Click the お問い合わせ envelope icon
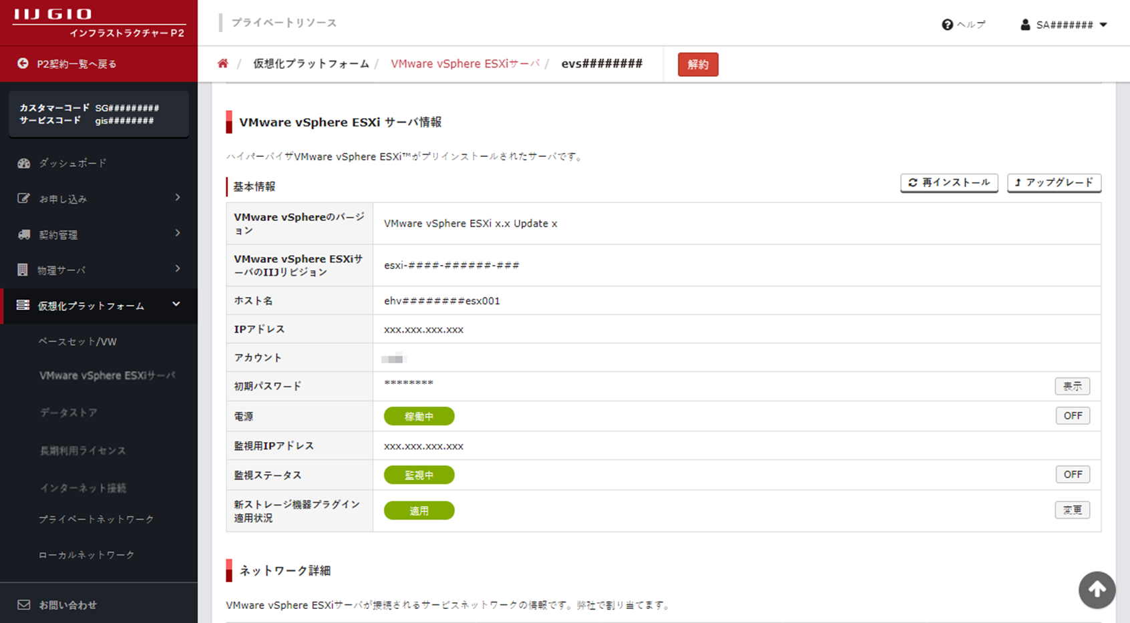 pos(23,604)
